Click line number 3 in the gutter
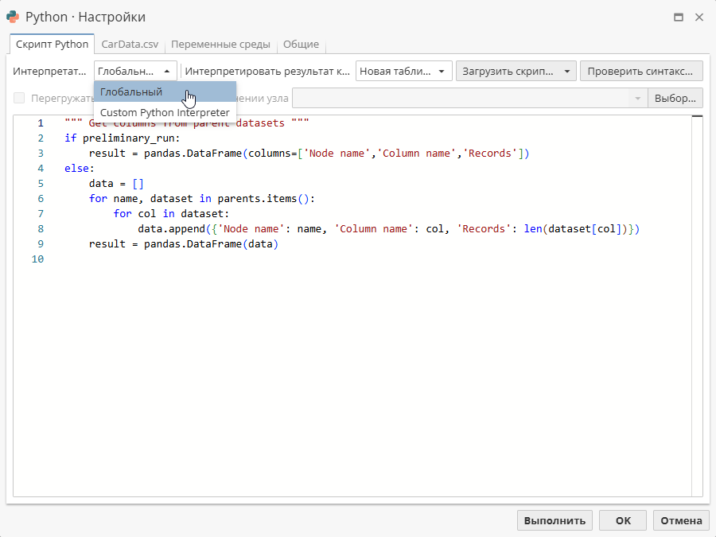This screenshot has height=537, width=716. tap(41, 153)
